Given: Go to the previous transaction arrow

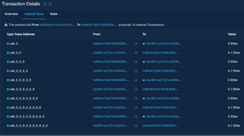Looking at the screenshot, I should (x=45, y=4).
